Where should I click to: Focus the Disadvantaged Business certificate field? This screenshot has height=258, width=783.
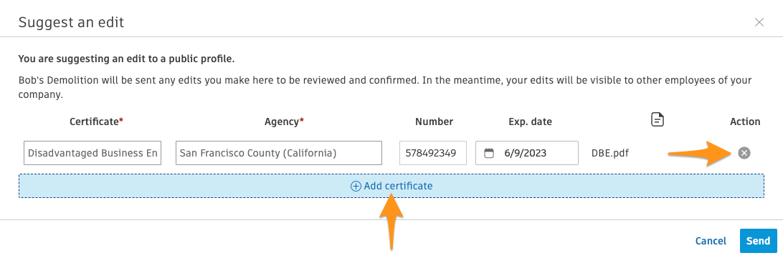click(92, 153)
